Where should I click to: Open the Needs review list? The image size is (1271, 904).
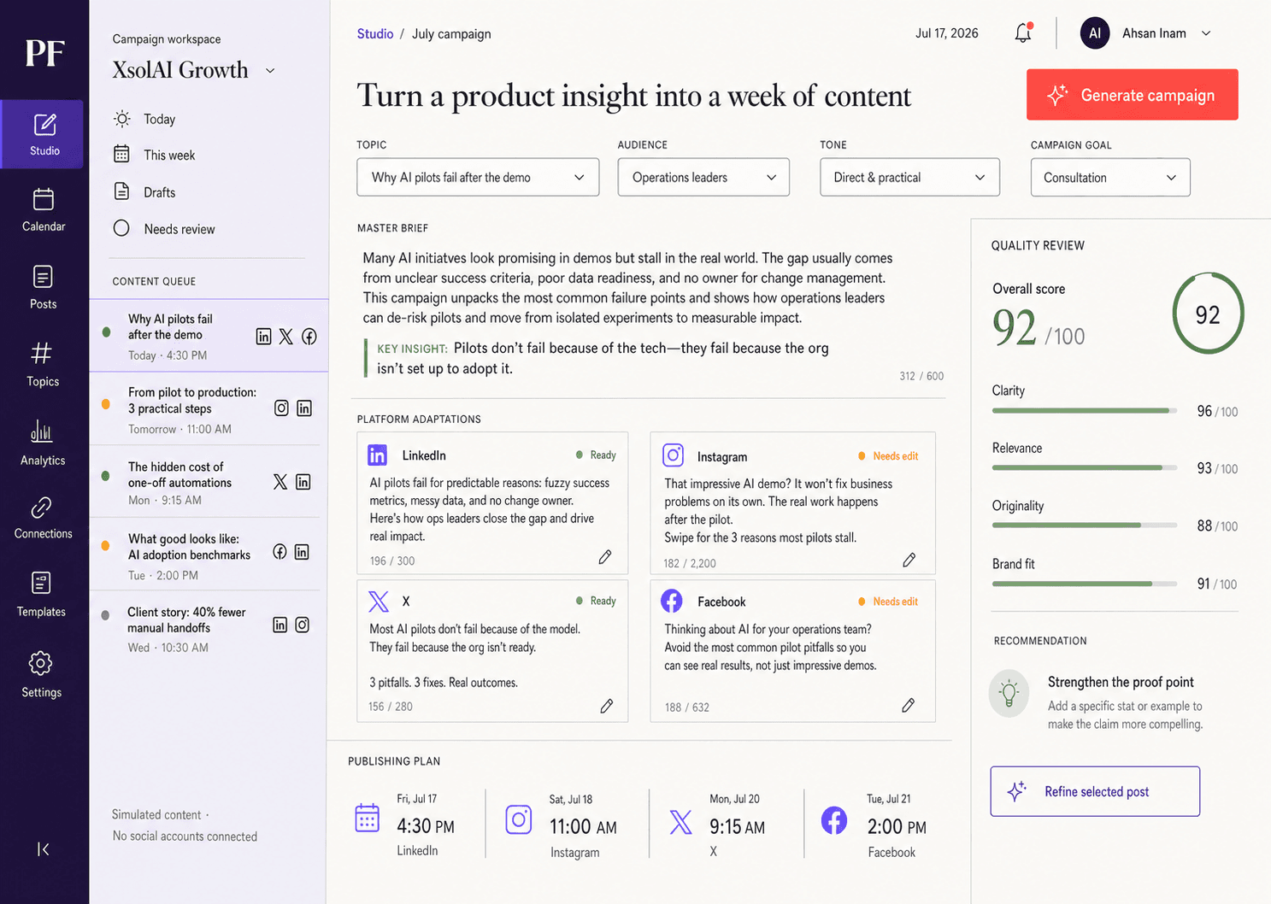point(164,229)
